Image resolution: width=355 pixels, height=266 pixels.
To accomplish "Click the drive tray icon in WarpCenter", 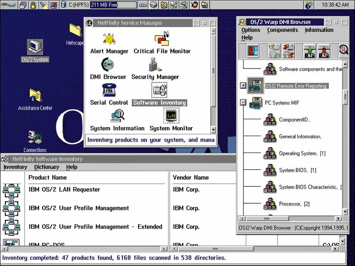I will (x=154, y=5).
